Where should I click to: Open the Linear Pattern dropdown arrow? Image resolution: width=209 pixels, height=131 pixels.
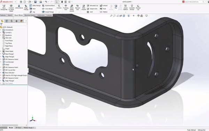click(125, 12)
